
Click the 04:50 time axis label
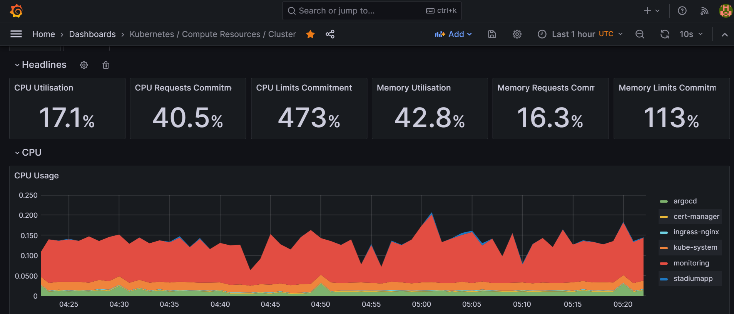click(x=321, y=304)
